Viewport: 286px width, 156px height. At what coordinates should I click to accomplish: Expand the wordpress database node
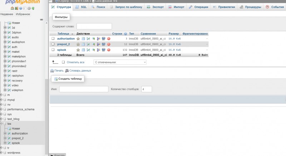[x=1, y=152]
